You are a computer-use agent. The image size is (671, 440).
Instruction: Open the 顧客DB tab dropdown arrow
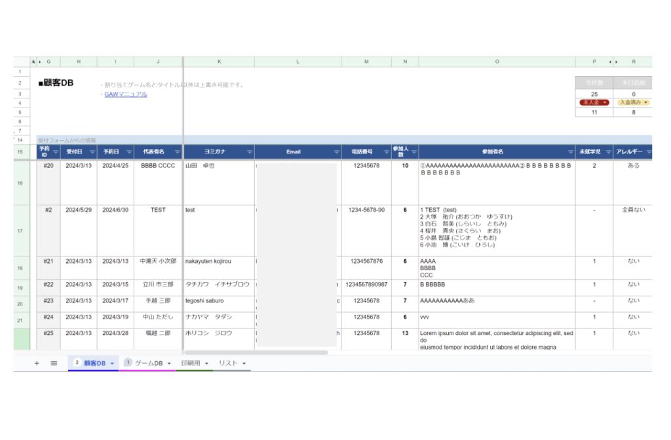tap(112, 363)
